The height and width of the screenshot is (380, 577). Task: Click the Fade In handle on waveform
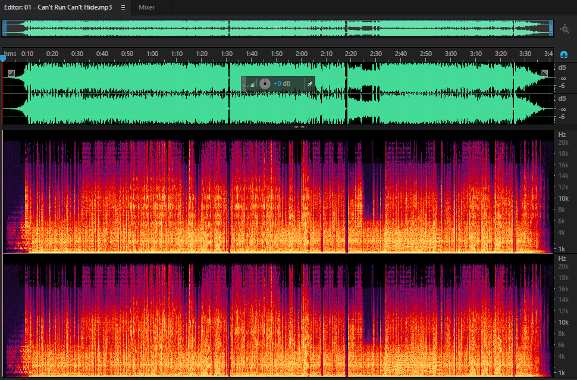[x=11, y=73]
